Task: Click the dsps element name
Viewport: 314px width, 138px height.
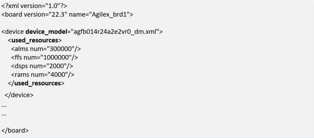Action: click(x=22, y=65)
